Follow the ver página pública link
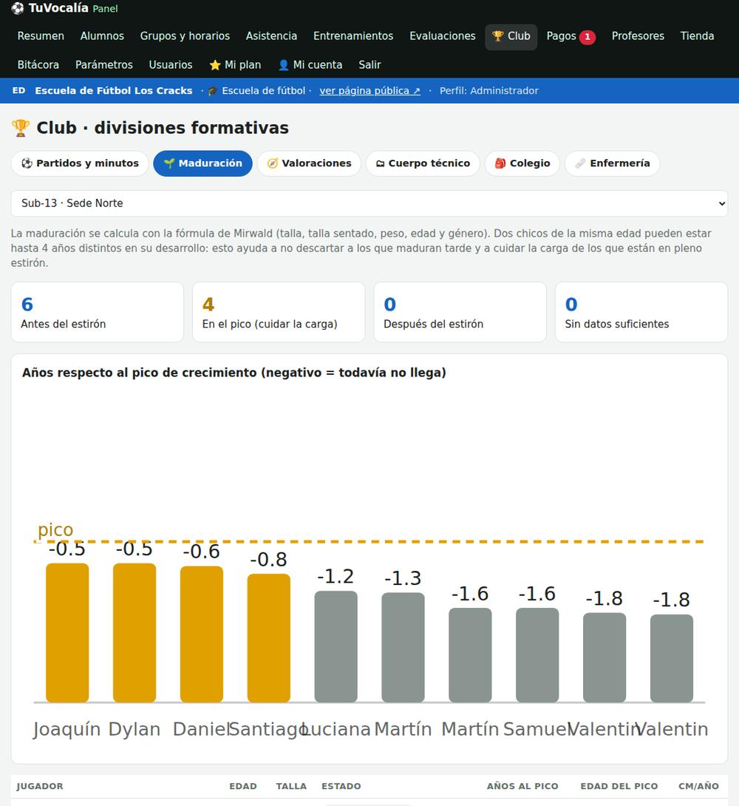 (x=369, y=91)
